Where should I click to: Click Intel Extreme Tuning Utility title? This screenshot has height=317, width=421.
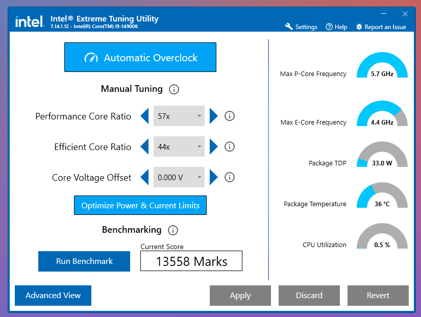tap(105, 18)
